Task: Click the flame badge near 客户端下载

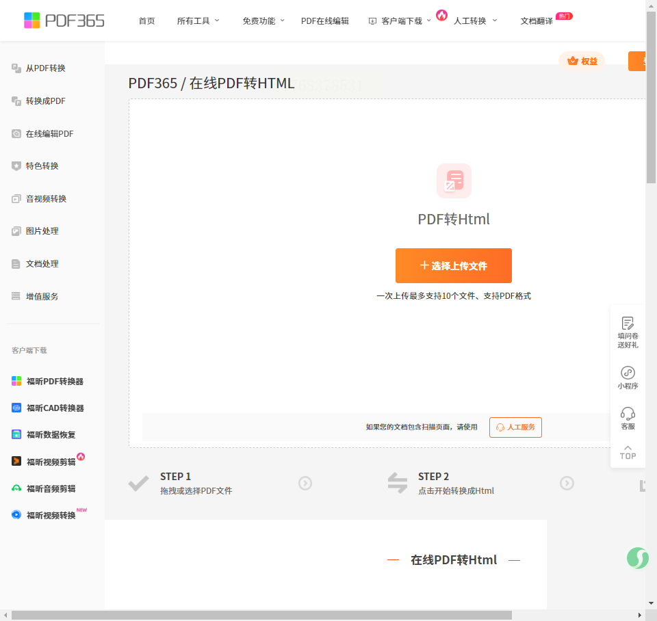Action: click(x=441, y=16)
